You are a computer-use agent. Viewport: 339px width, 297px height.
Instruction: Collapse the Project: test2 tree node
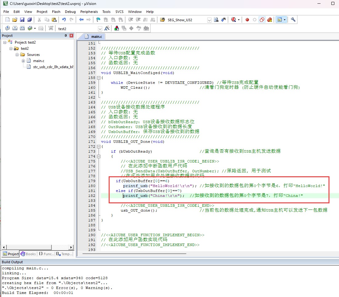(5, 42)
